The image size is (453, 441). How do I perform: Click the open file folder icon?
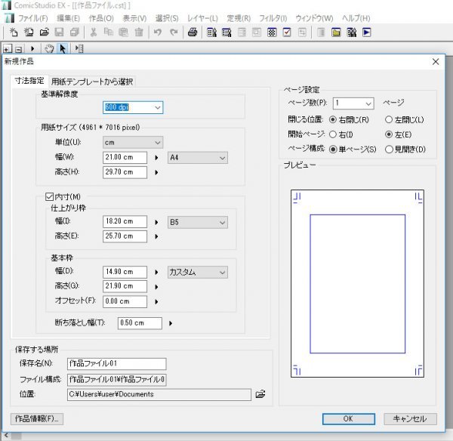[44, 32]
